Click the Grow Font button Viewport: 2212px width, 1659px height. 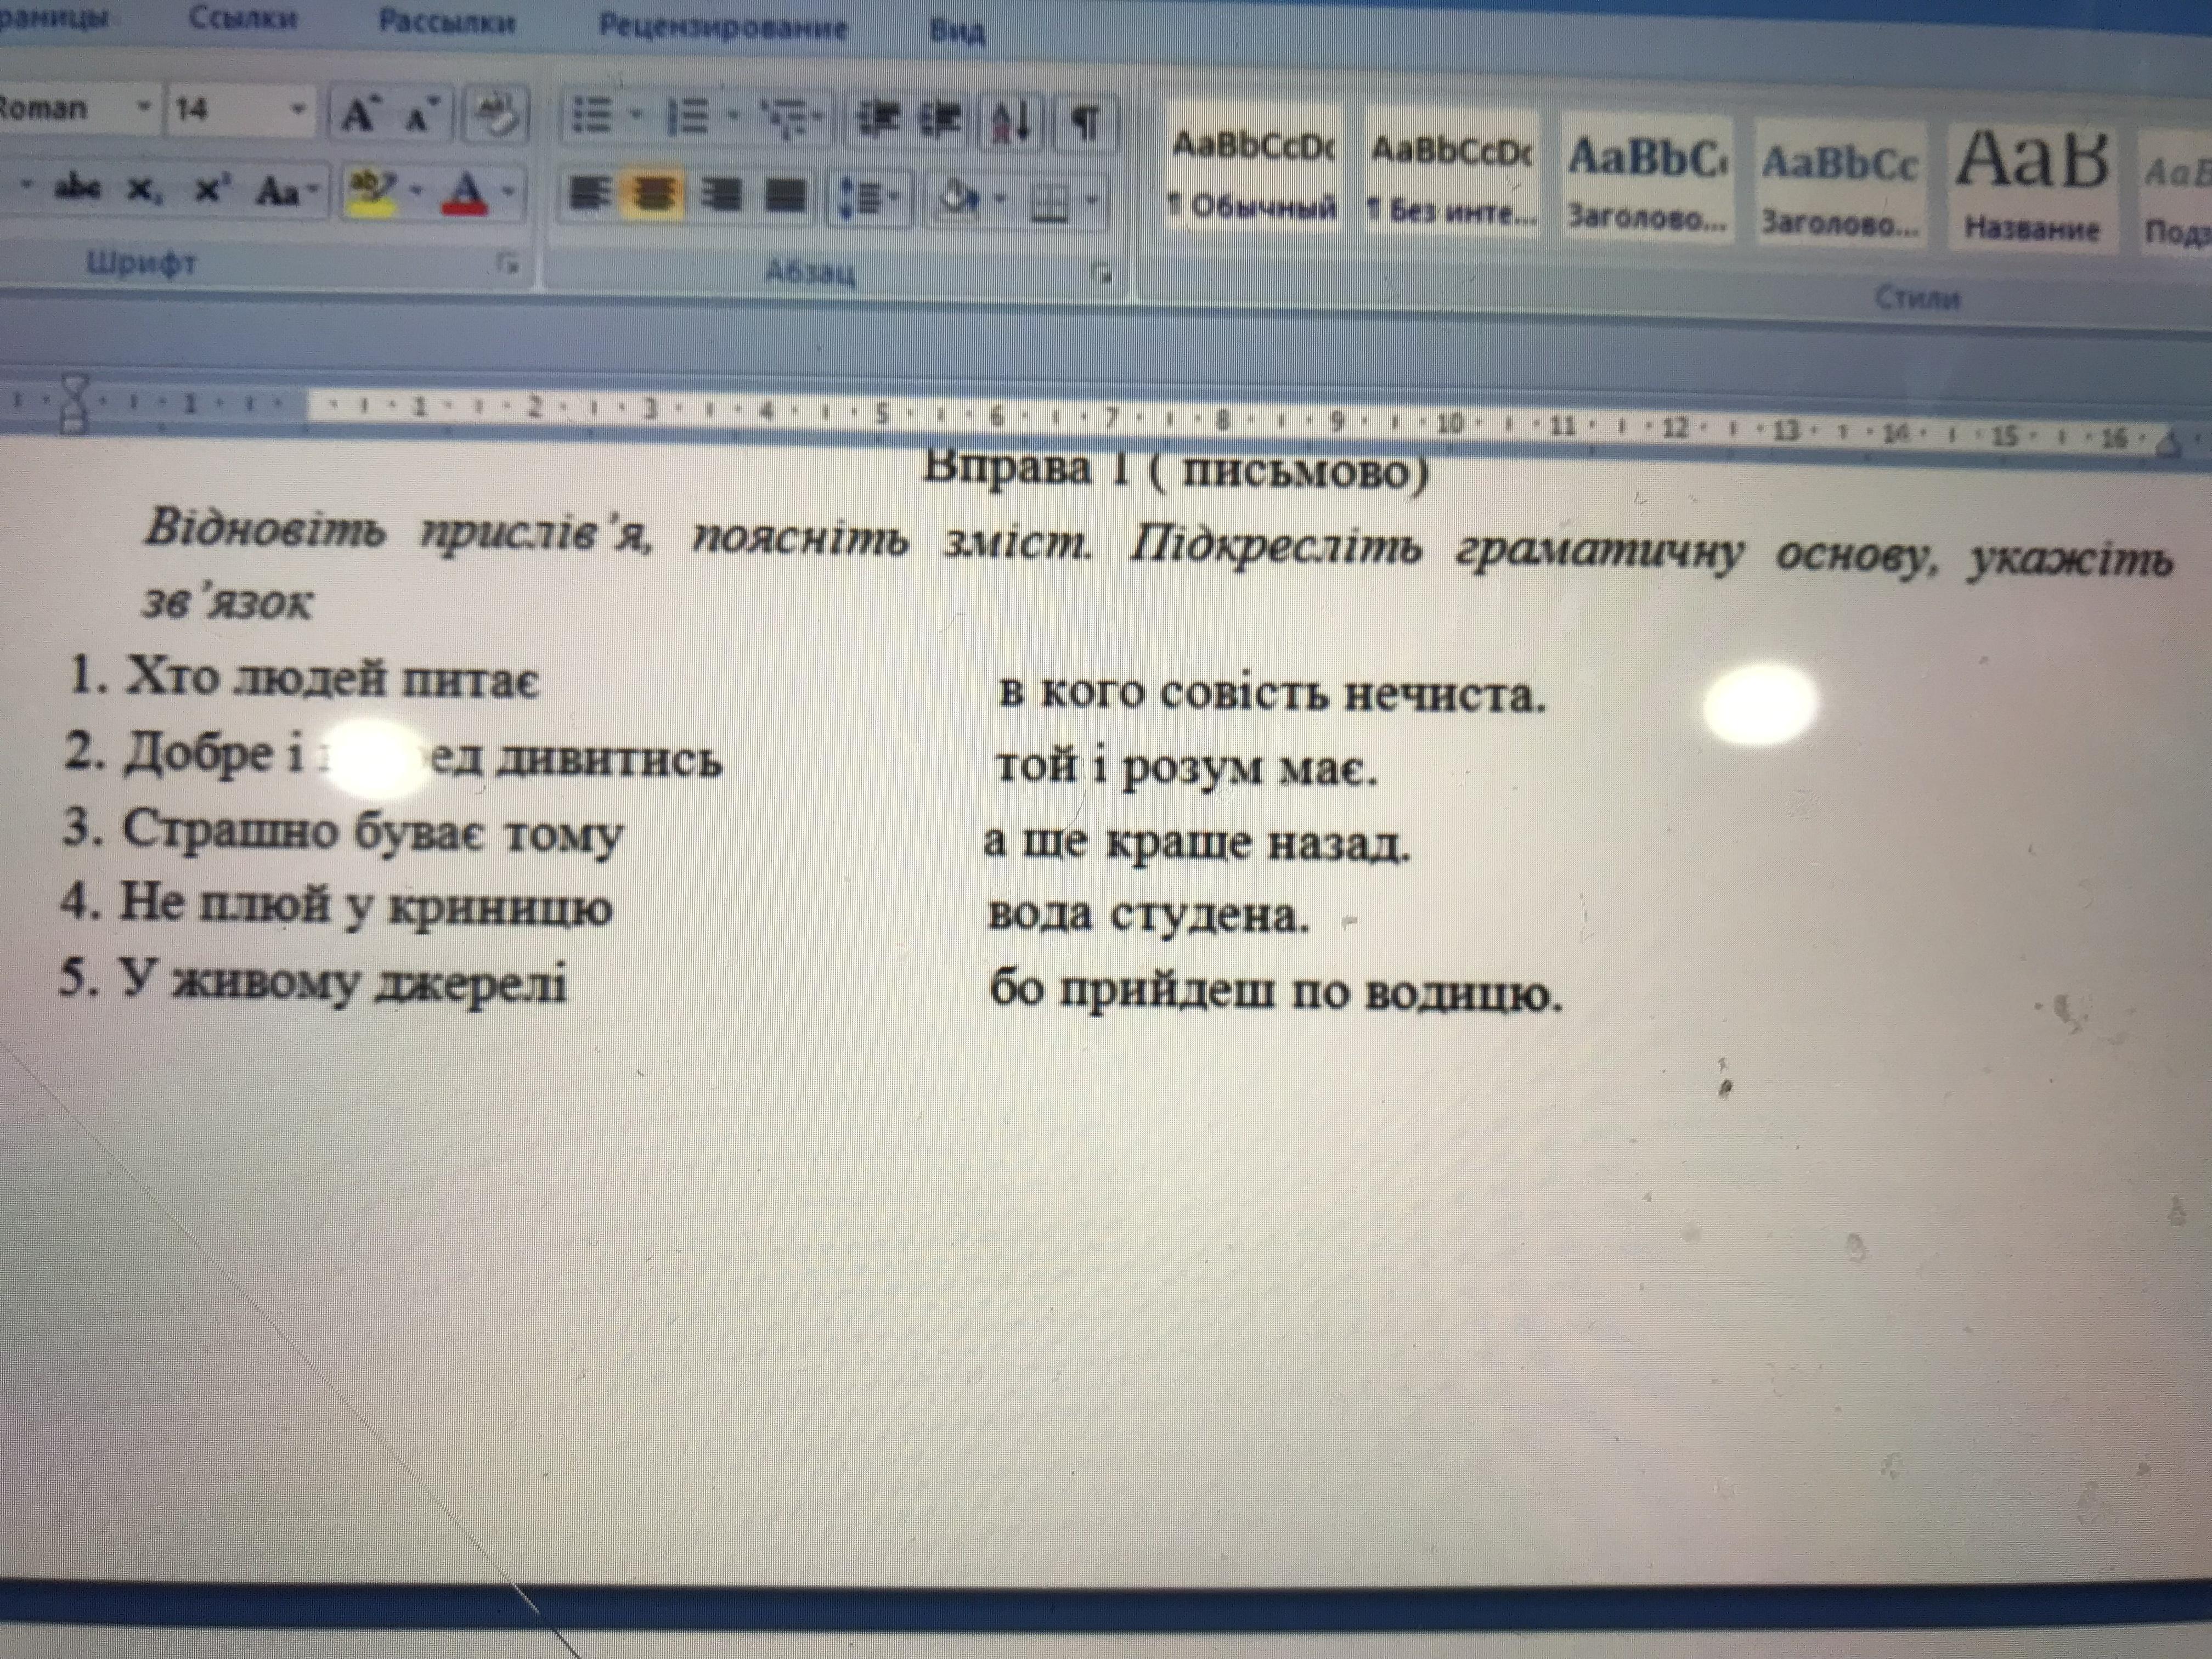tap(359, 115)
